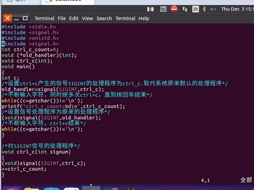Open the Edit menu
This screenshot has width=254, height=190.
tap(74, 18)
